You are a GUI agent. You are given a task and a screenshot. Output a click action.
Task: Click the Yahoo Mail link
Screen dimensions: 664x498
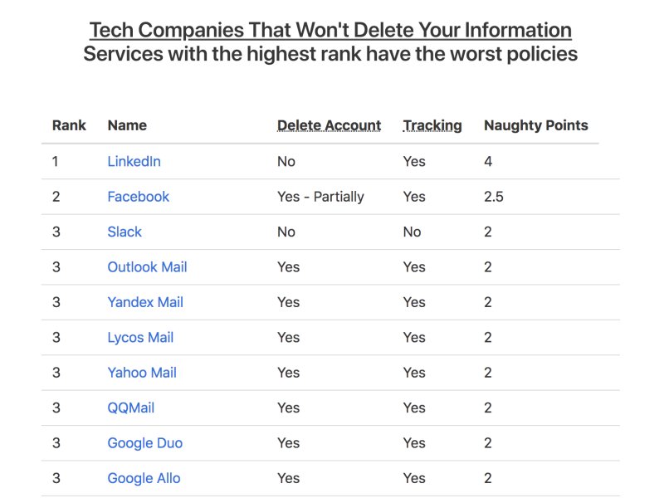pos(142,373)
